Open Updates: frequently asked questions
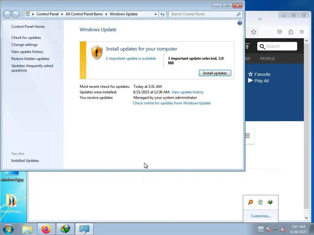The width and height of the screenshot is (314, 235). (32, 68)
